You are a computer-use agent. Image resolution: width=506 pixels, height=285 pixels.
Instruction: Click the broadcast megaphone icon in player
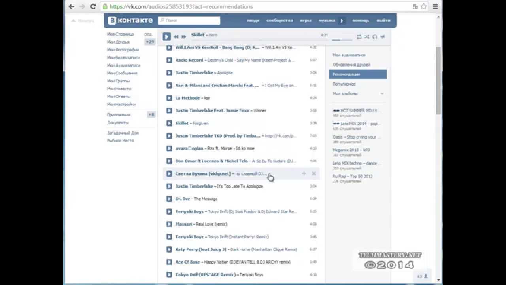(383, 36)
